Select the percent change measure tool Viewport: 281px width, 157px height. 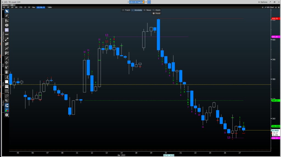pos(7,21)
